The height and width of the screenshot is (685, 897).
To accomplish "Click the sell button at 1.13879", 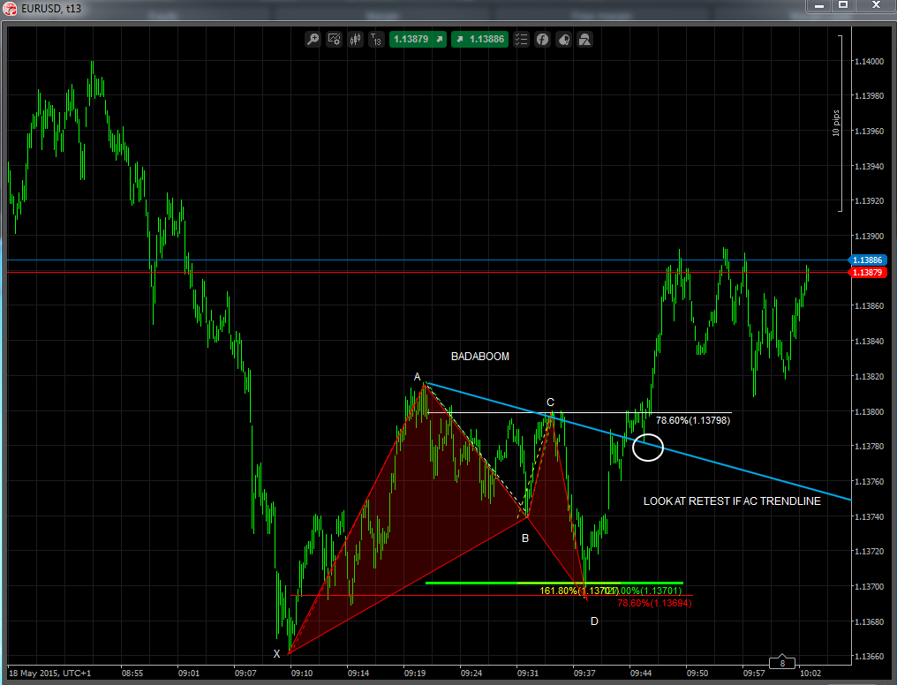I will [x=418, y=40].
